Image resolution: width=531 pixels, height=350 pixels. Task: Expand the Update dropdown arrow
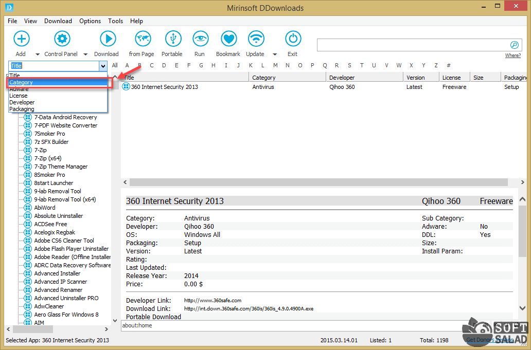pos(275,54)
